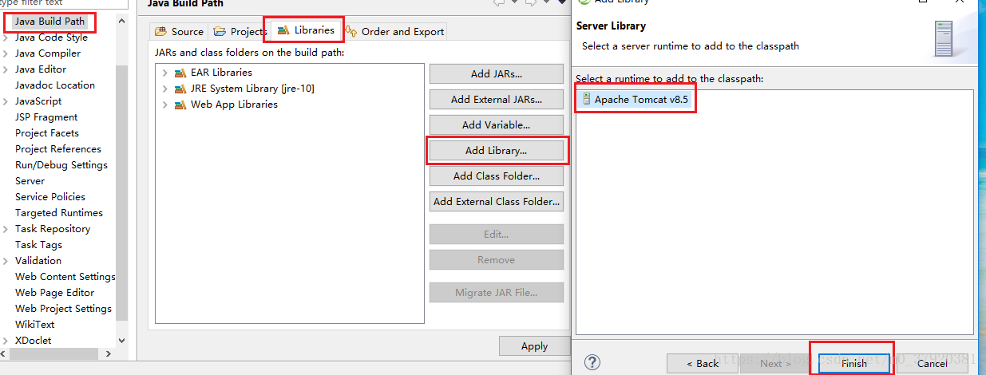Image resolution: width=986 pixels, height=375 pixels.
Task: Open Web Project Settings page
Action: click(x=64, y=309)
